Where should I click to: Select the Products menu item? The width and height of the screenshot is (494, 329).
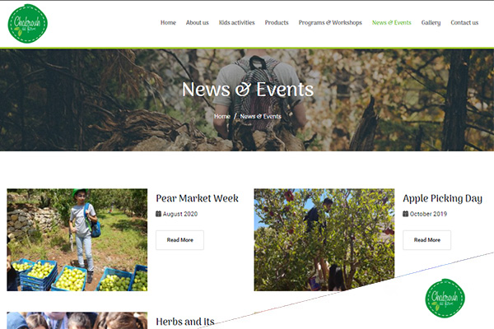(277, 23)
